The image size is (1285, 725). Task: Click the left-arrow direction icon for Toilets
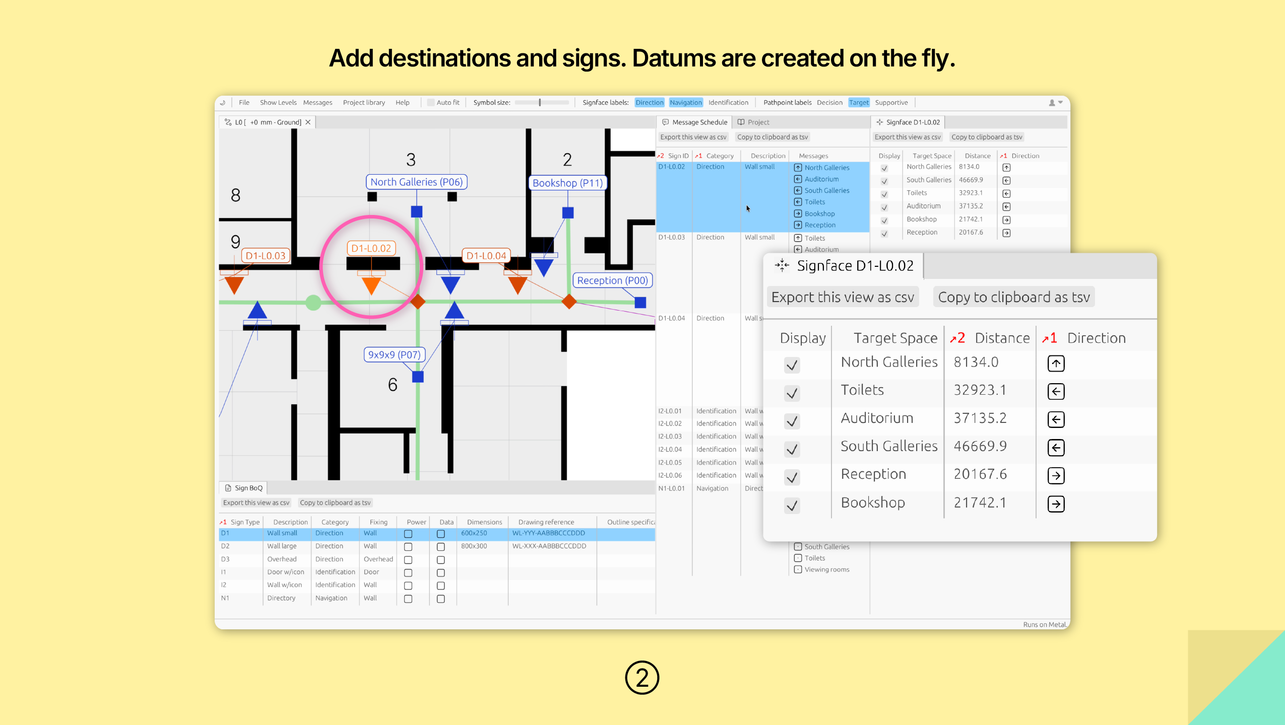[x=1056, y=391]
